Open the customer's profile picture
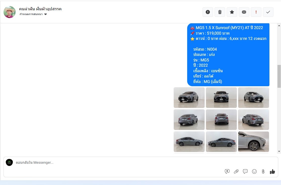 point(10,12)
